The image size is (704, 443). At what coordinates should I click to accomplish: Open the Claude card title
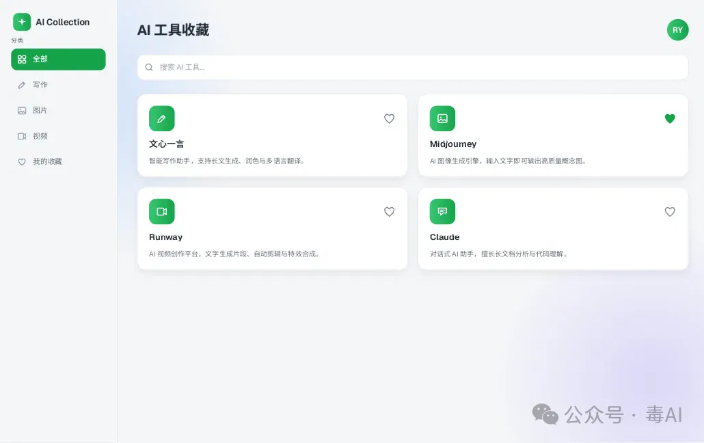tap(444, 237)
